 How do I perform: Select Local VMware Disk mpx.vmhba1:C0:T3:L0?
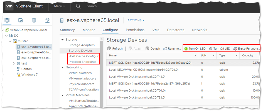(x=183, y=97)
